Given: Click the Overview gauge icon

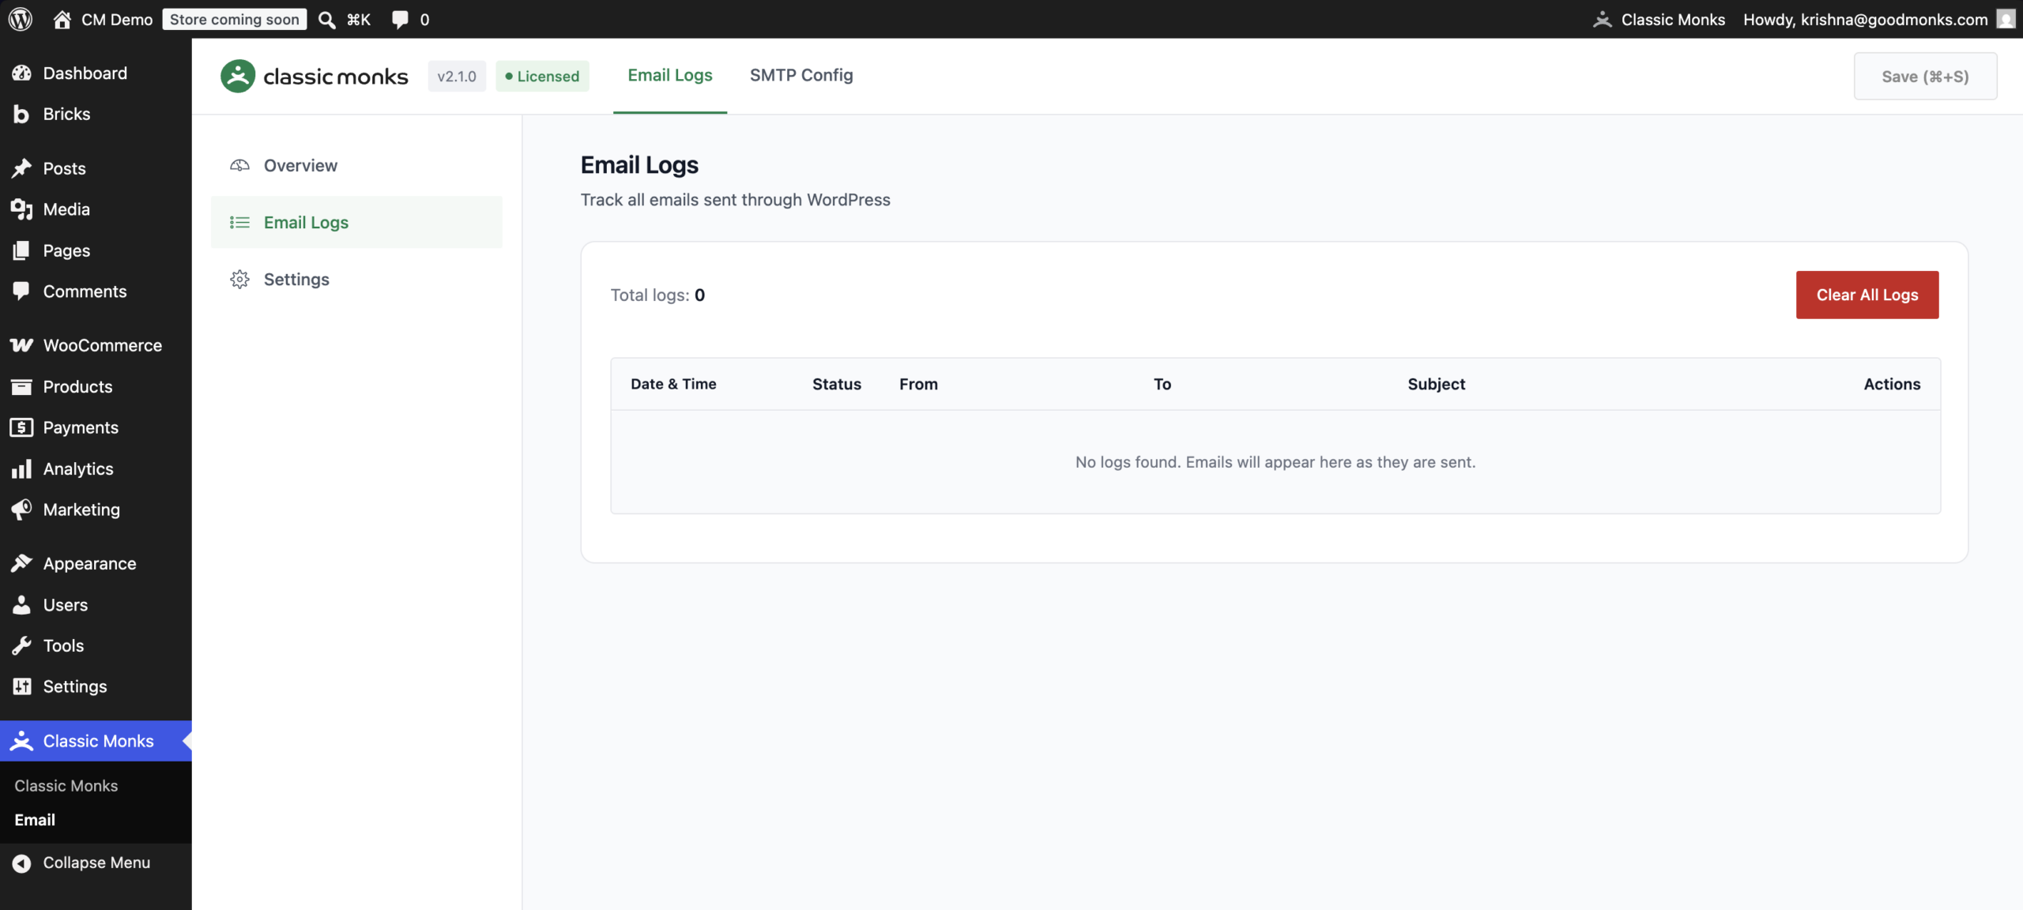Looking at the screenshot, I should point(239,165).
